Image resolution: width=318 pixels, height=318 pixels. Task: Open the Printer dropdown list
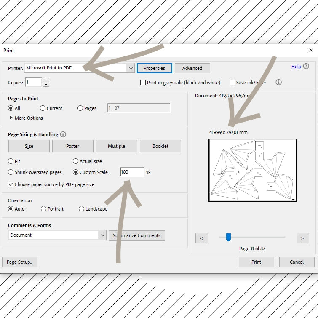(x=130, y=68)
